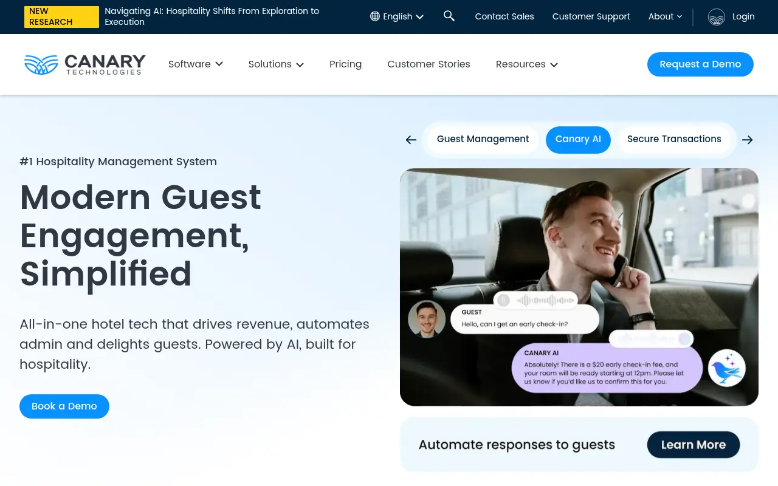
Task: Expand the Resources menu chevron
Action: (x=554, y=64)
